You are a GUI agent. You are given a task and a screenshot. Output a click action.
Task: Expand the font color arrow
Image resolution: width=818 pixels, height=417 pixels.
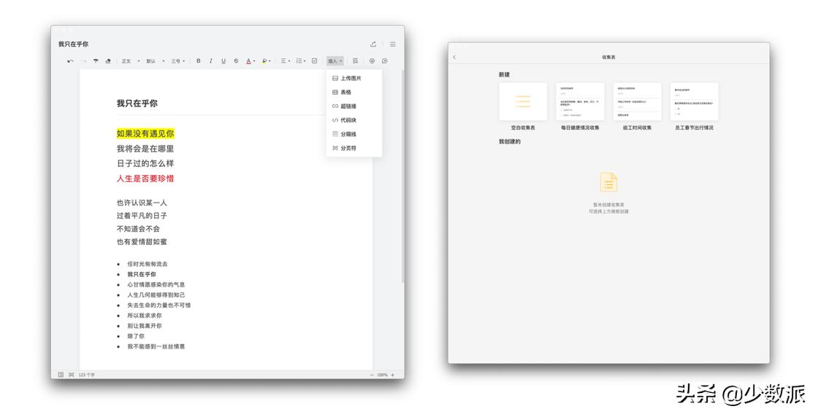pos(254,61)
